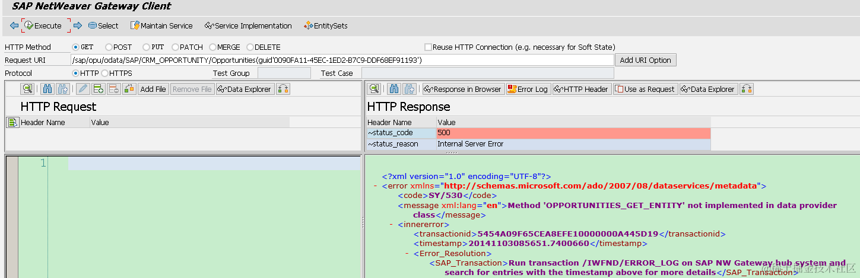Screen dimensions: 860x278
Task: Click into the Request URI field
Action: [342, 60]
